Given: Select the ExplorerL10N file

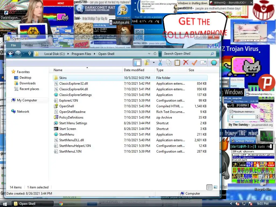Looking at the screenshot, I should (x=130, y=100).
